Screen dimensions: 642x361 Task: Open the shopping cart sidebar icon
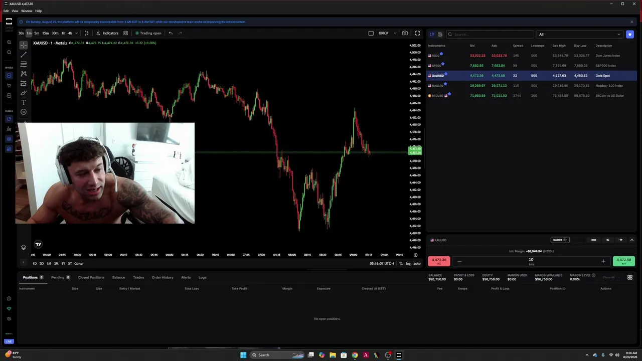pyautogui.click(x=9, y=85)
